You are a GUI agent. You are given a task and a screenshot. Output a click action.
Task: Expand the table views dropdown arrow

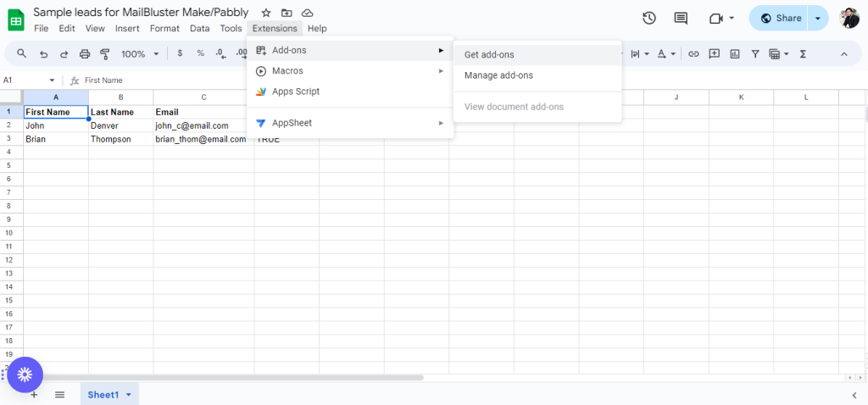point(787,54)
